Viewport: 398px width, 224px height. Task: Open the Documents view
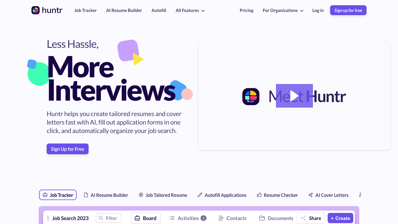click(x=276, y=218)
